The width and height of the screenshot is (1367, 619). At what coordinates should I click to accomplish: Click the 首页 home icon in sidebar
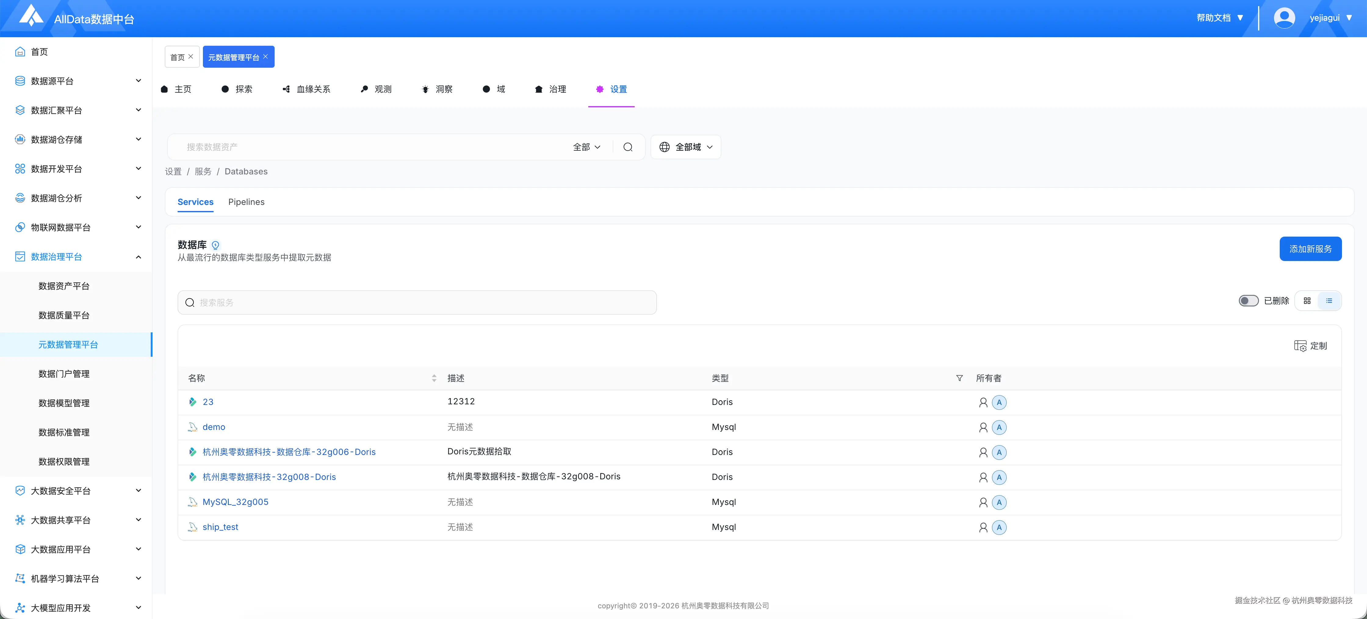coord(20,52)
